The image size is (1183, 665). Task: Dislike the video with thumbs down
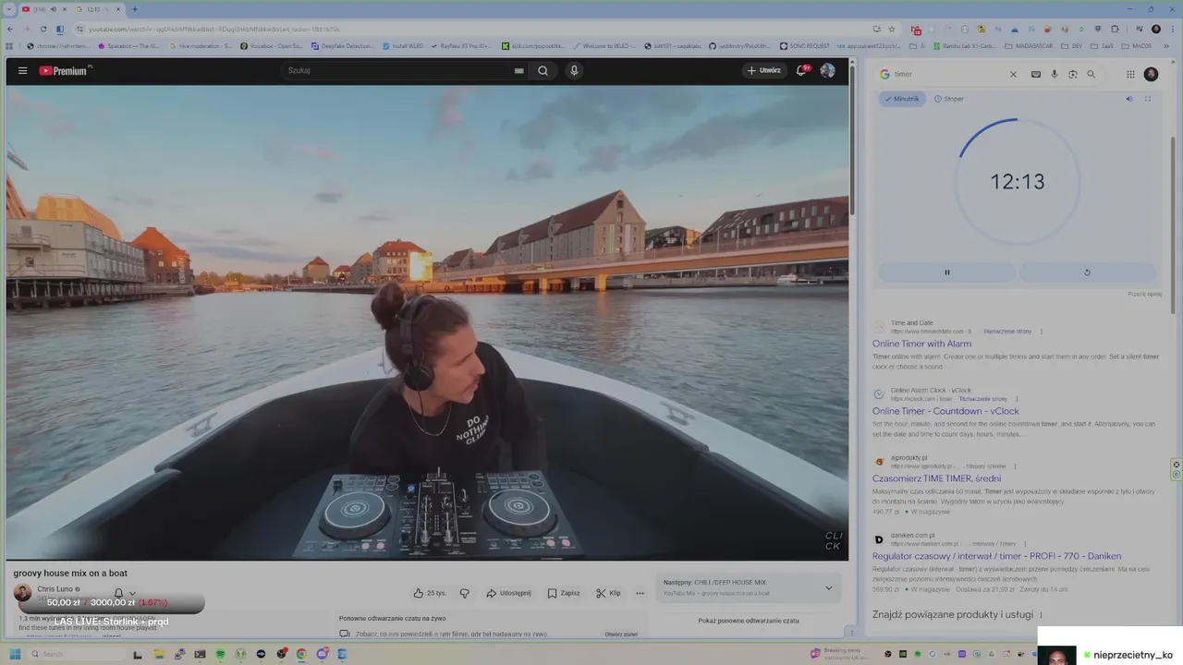coord(465,593)
